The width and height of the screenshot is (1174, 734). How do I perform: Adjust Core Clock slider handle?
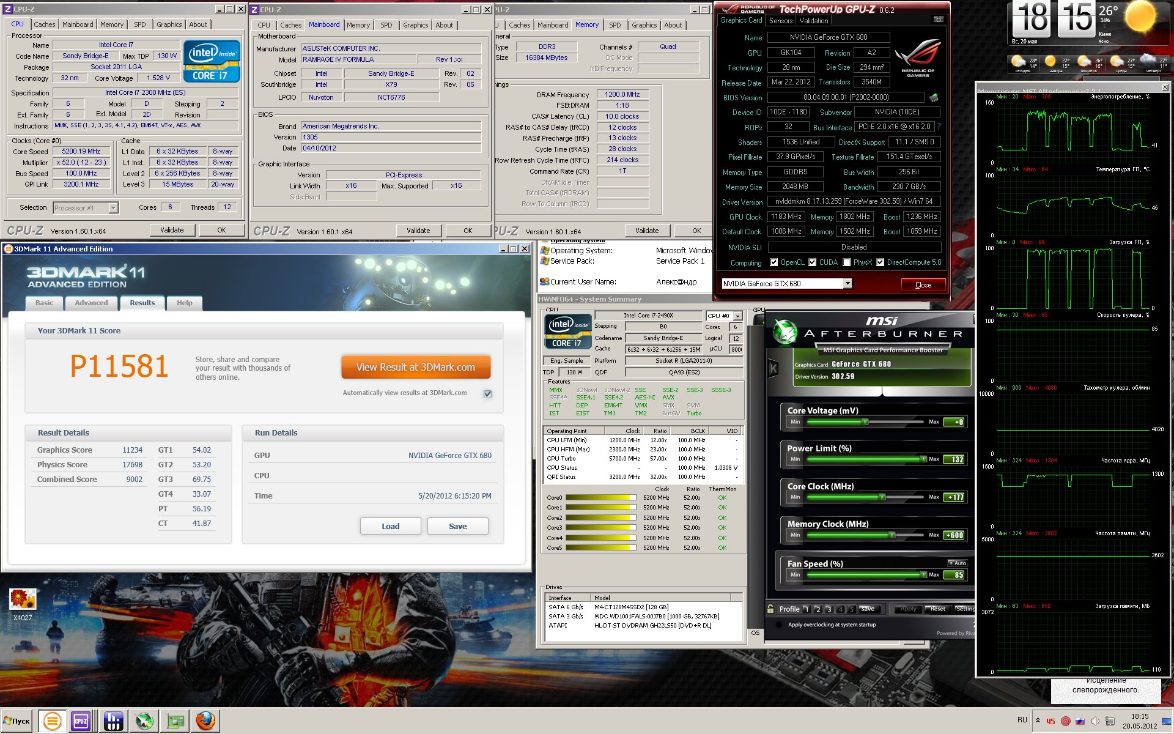pos(882,497)
